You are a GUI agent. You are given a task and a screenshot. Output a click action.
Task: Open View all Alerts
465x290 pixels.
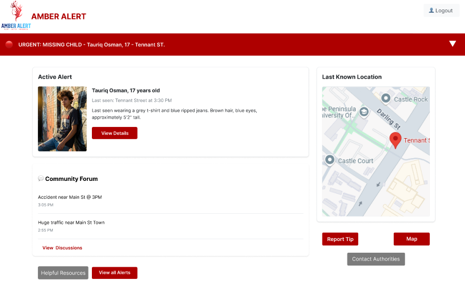click(114, 273)
